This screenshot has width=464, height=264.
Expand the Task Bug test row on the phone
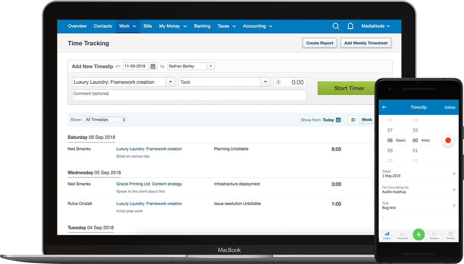[419, 205]
